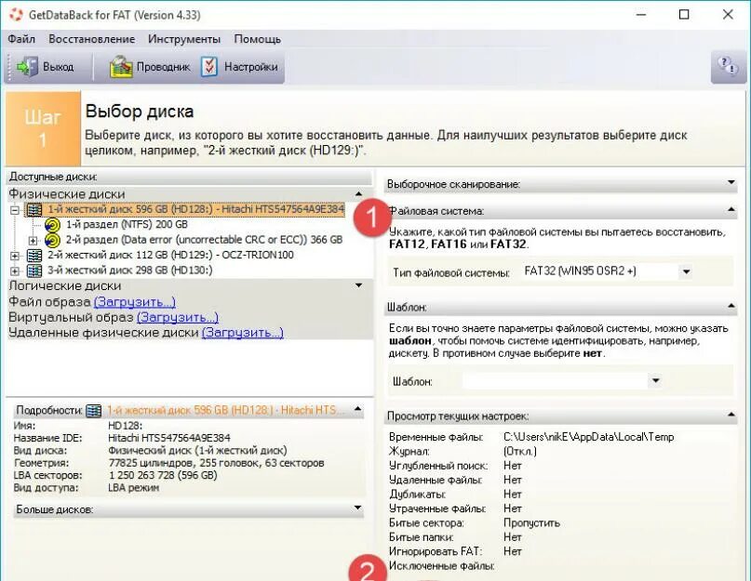Click the disk icon of 3-й жесткий диск 298 GB
The width and height of the screenshot is (751, 581).
point(34,271)
